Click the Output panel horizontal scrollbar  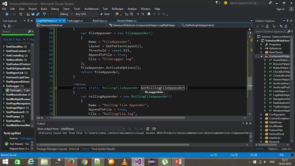click(x=114, y=145)
